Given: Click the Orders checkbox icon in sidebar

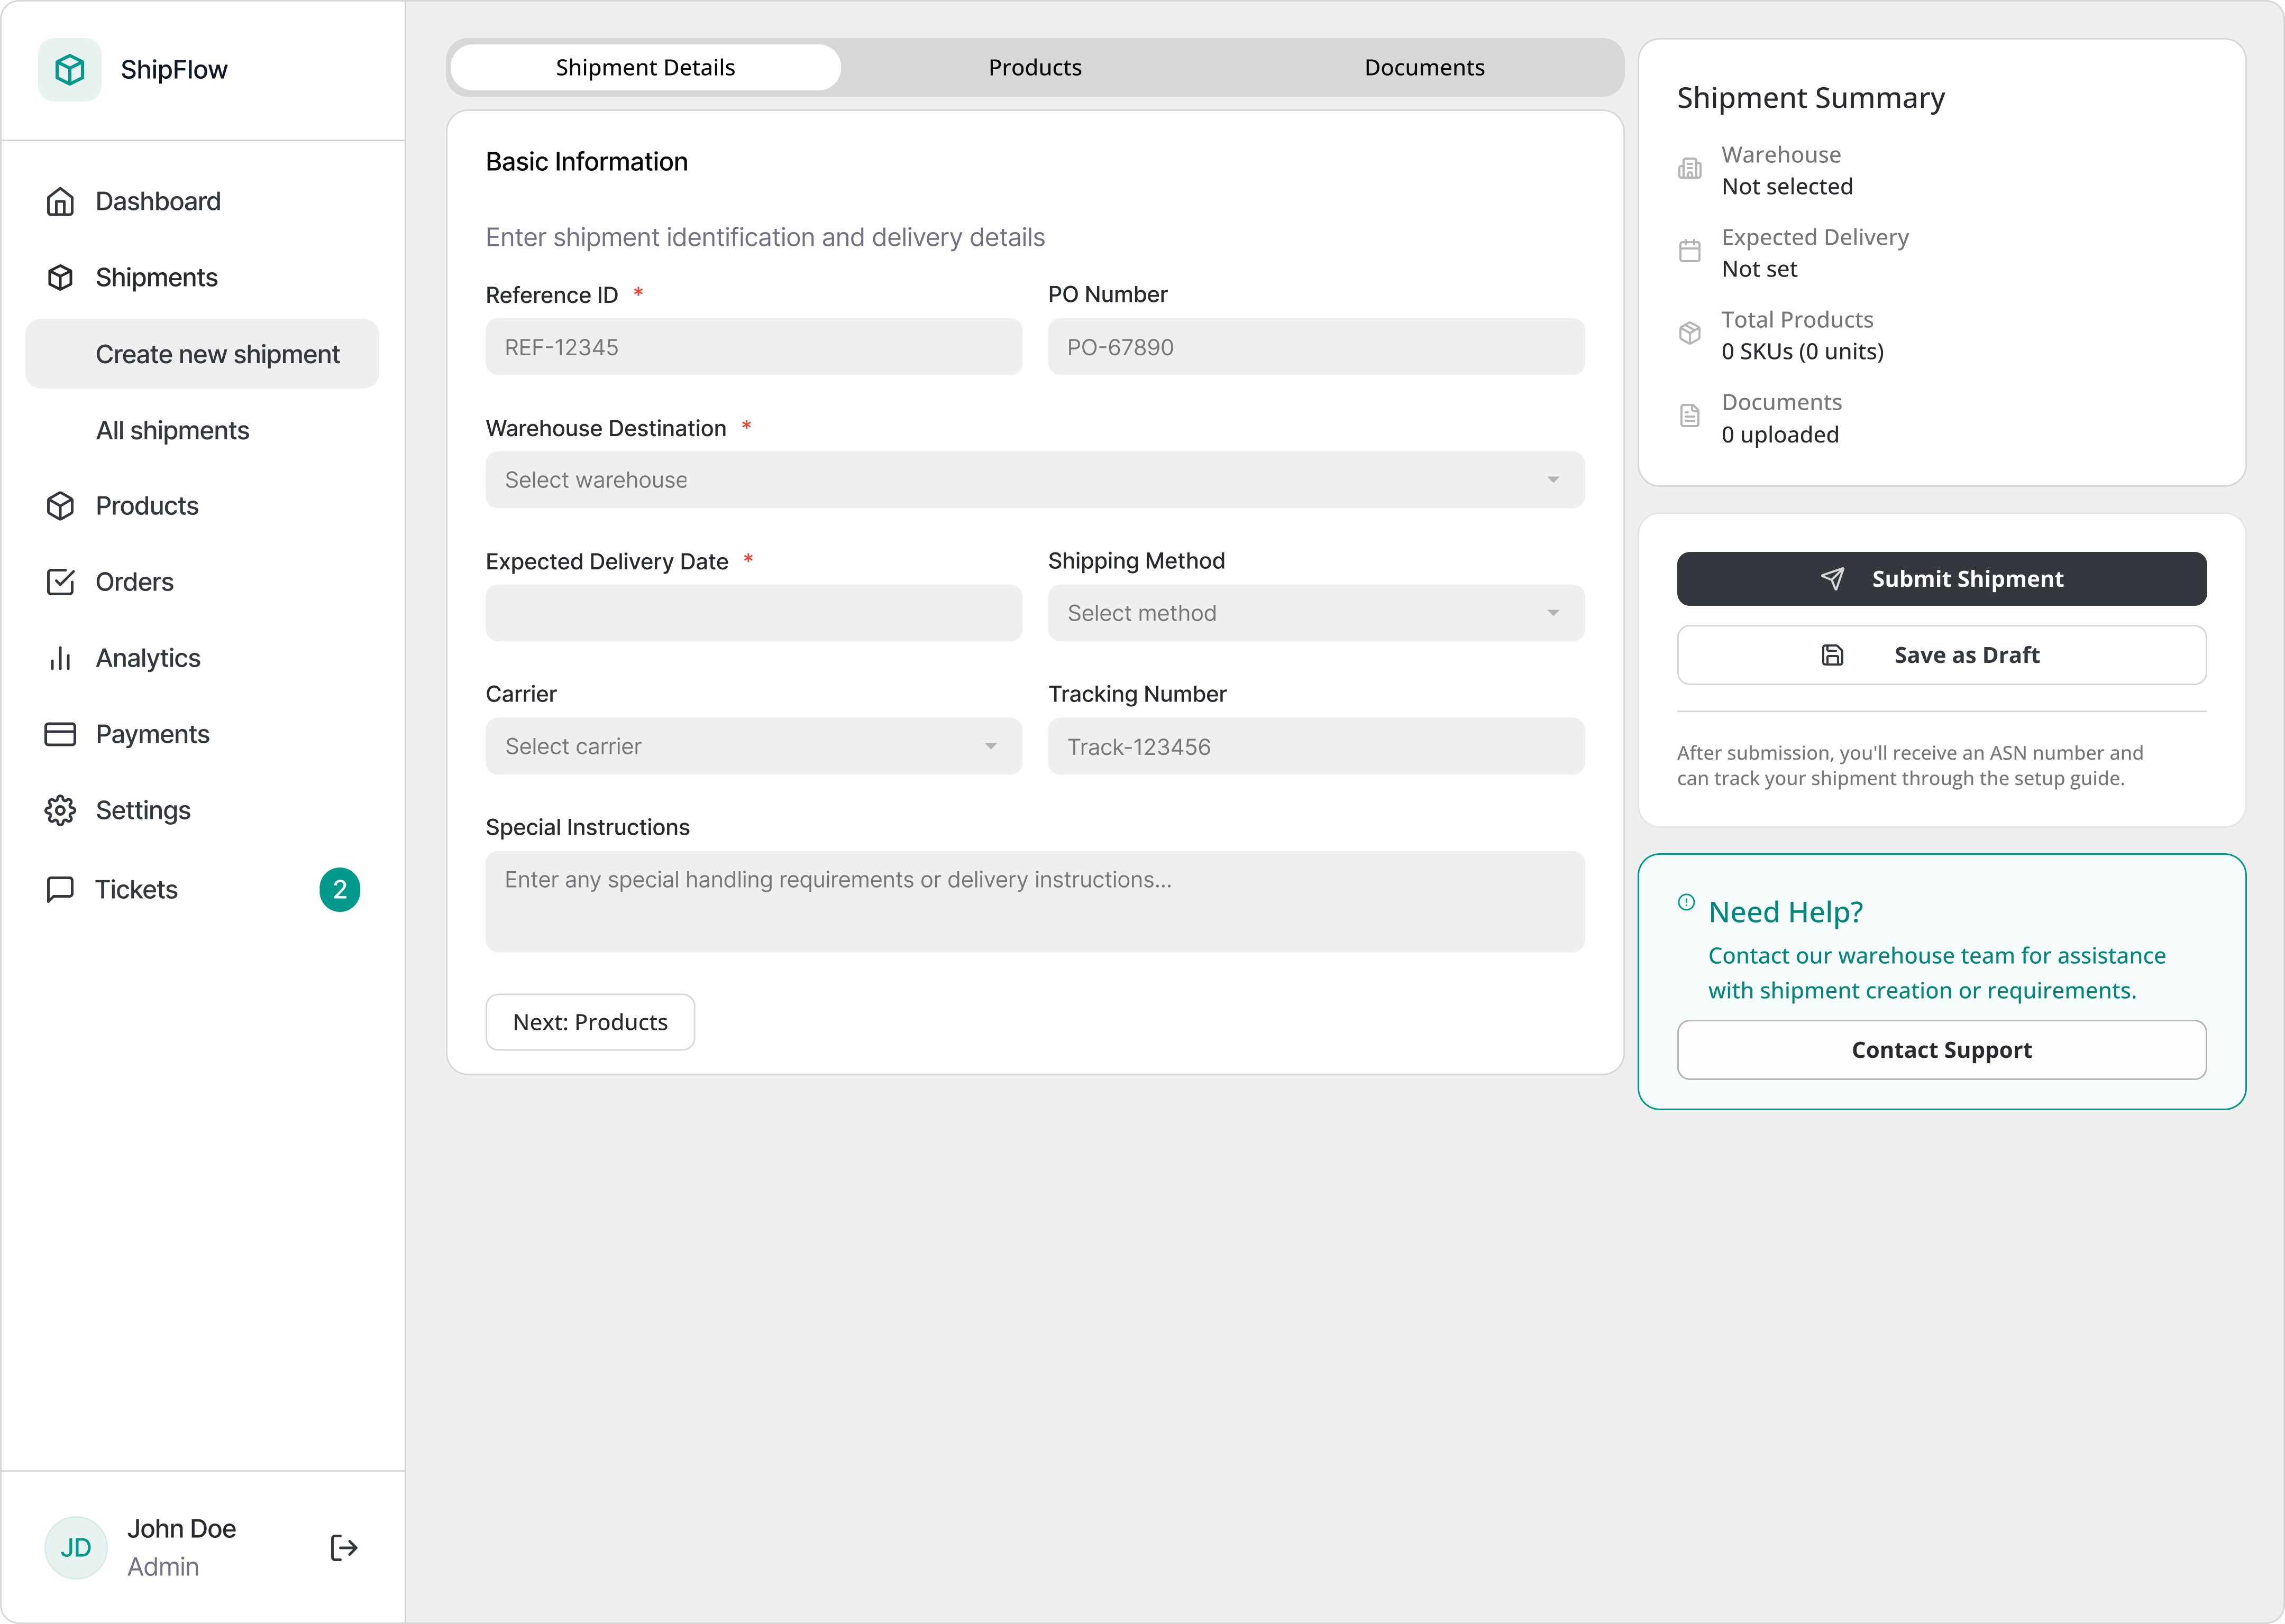Looking at the screenshot, I should [x=60, y=582].
